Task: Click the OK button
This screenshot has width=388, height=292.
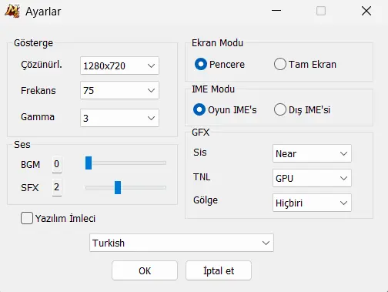Action: [x=145, y=270]
